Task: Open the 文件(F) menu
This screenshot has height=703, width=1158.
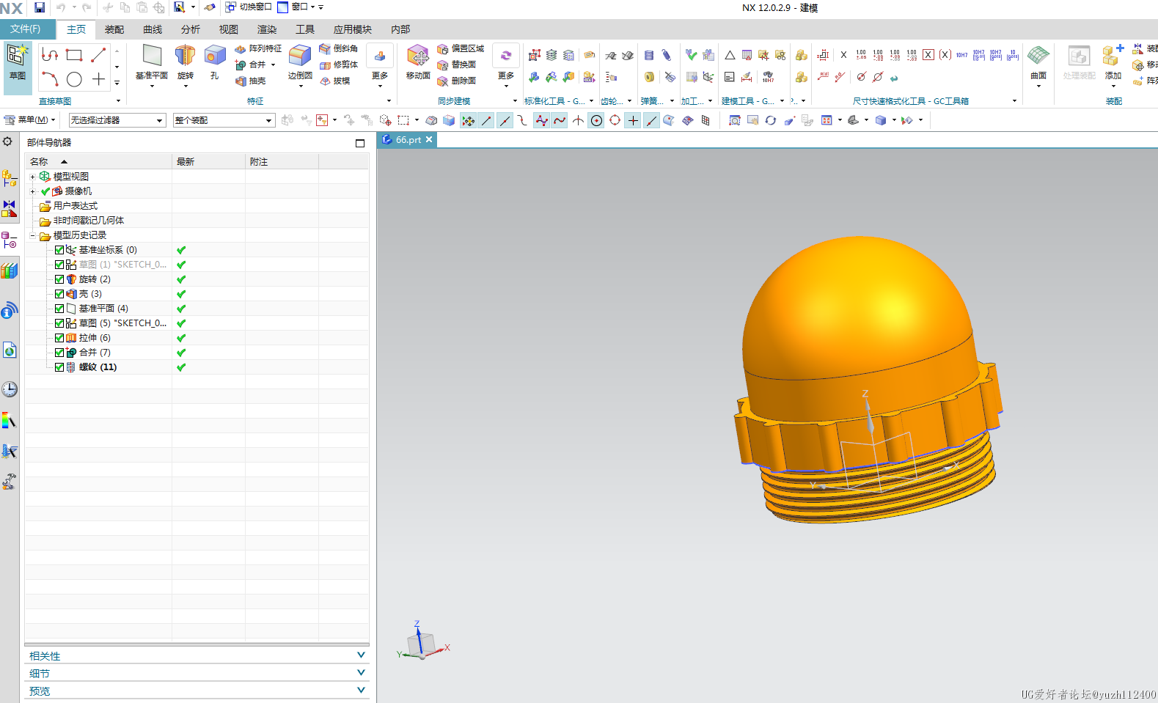Action: 26,29
